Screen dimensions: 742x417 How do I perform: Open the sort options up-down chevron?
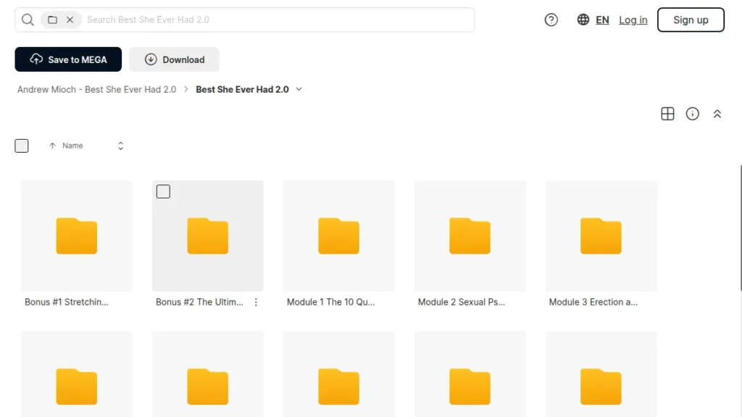pyautogui.click(x=121, y=146)
